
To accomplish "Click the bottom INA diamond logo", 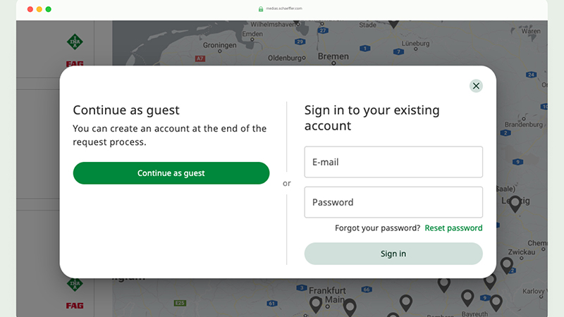I will (75, 284).
